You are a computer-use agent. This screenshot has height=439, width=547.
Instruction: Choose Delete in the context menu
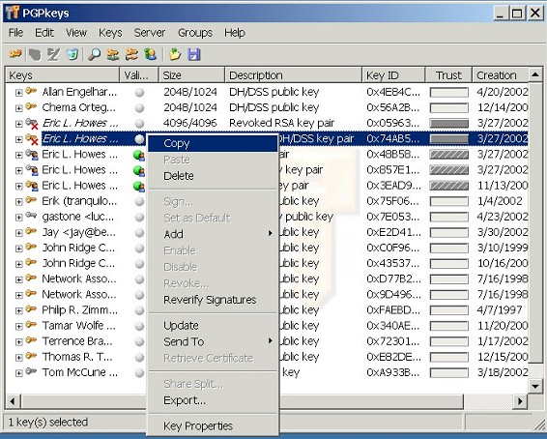tap(213, 176)
